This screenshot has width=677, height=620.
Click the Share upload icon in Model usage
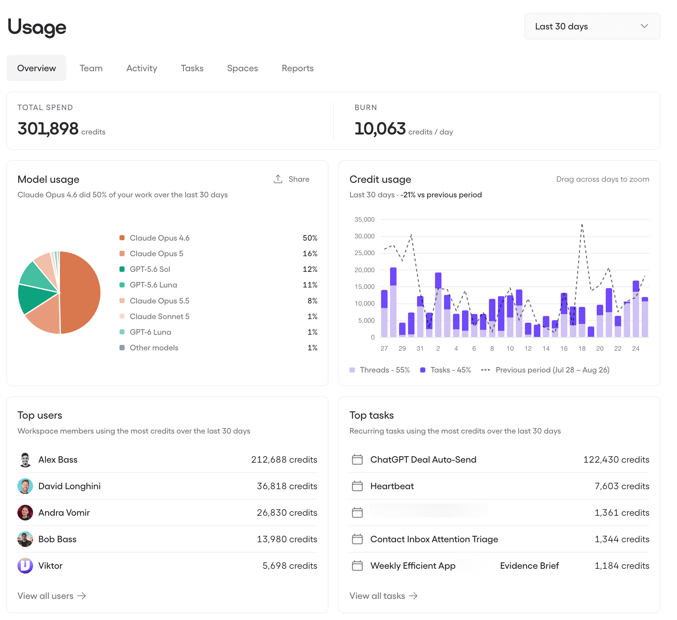tap(278, 179)
